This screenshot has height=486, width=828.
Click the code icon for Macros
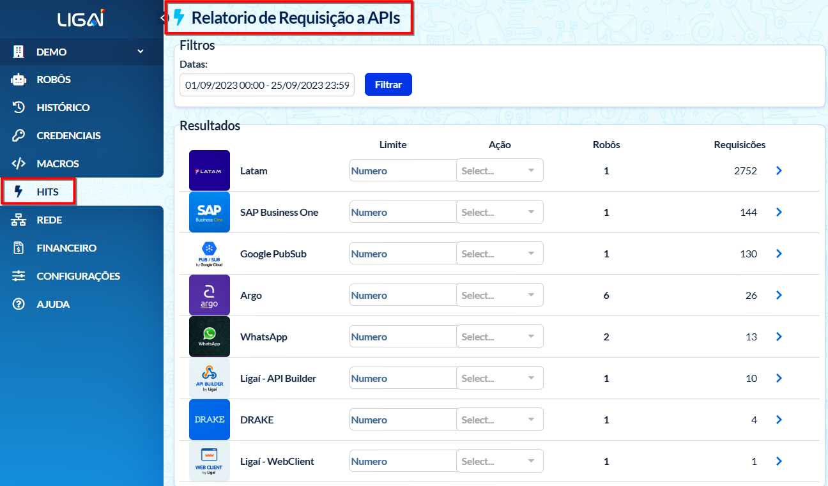tap(19, 163)
